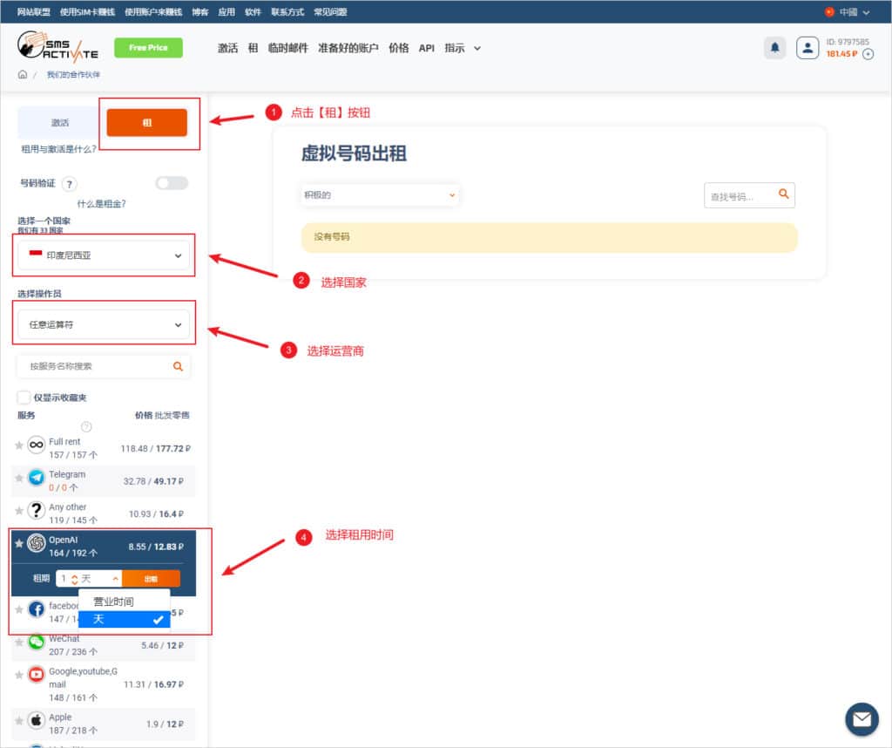Image resolution: width=892 pixels, height=748 pixels.
Task: Click the top-up balance plus icon
Action: pos(868,54)
